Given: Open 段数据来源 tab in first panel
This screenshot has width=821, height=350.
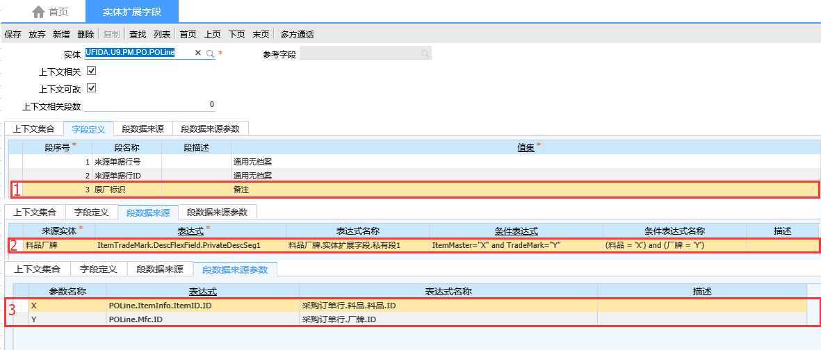Looking at the screenshot, I should [x=143, y=128].
